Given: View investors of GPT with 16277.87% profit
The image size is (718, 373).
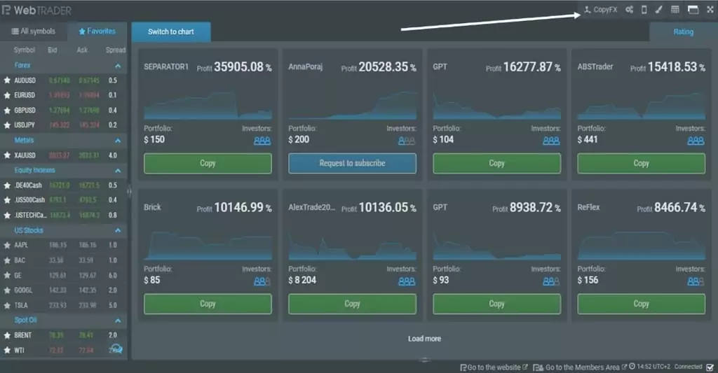Looking at the screenshot, I should coord(551,141).
